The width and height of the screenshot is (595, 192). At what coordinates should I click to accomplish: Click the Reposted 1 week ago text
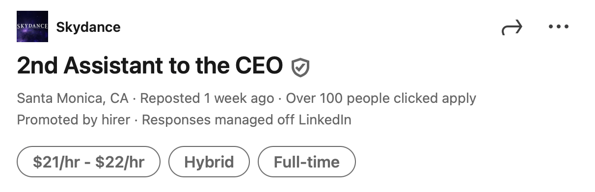coord(207,98)
